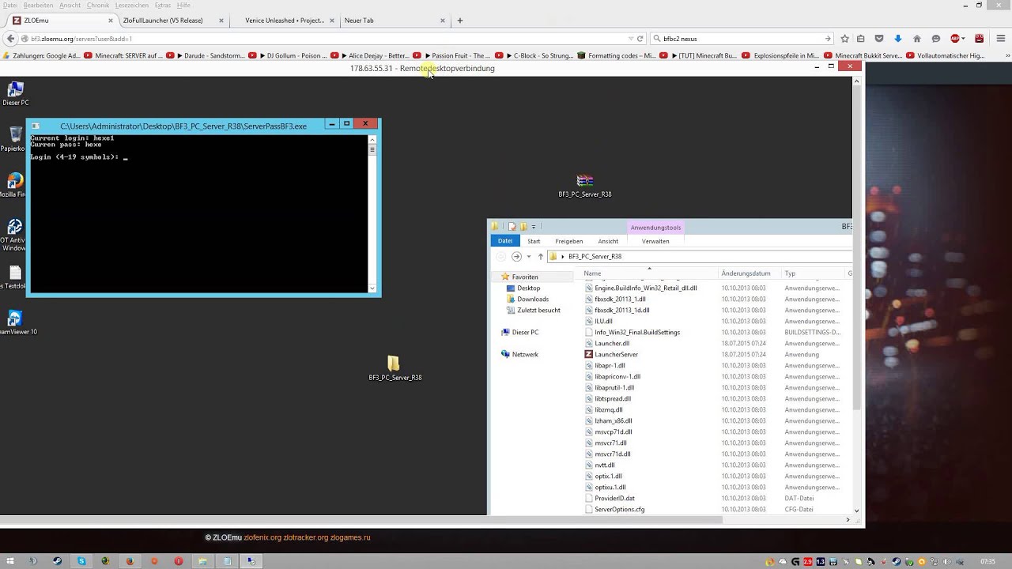
Task: Select the BF3_PC_Server_R38 folder on desktop
Action: point(395,368)
